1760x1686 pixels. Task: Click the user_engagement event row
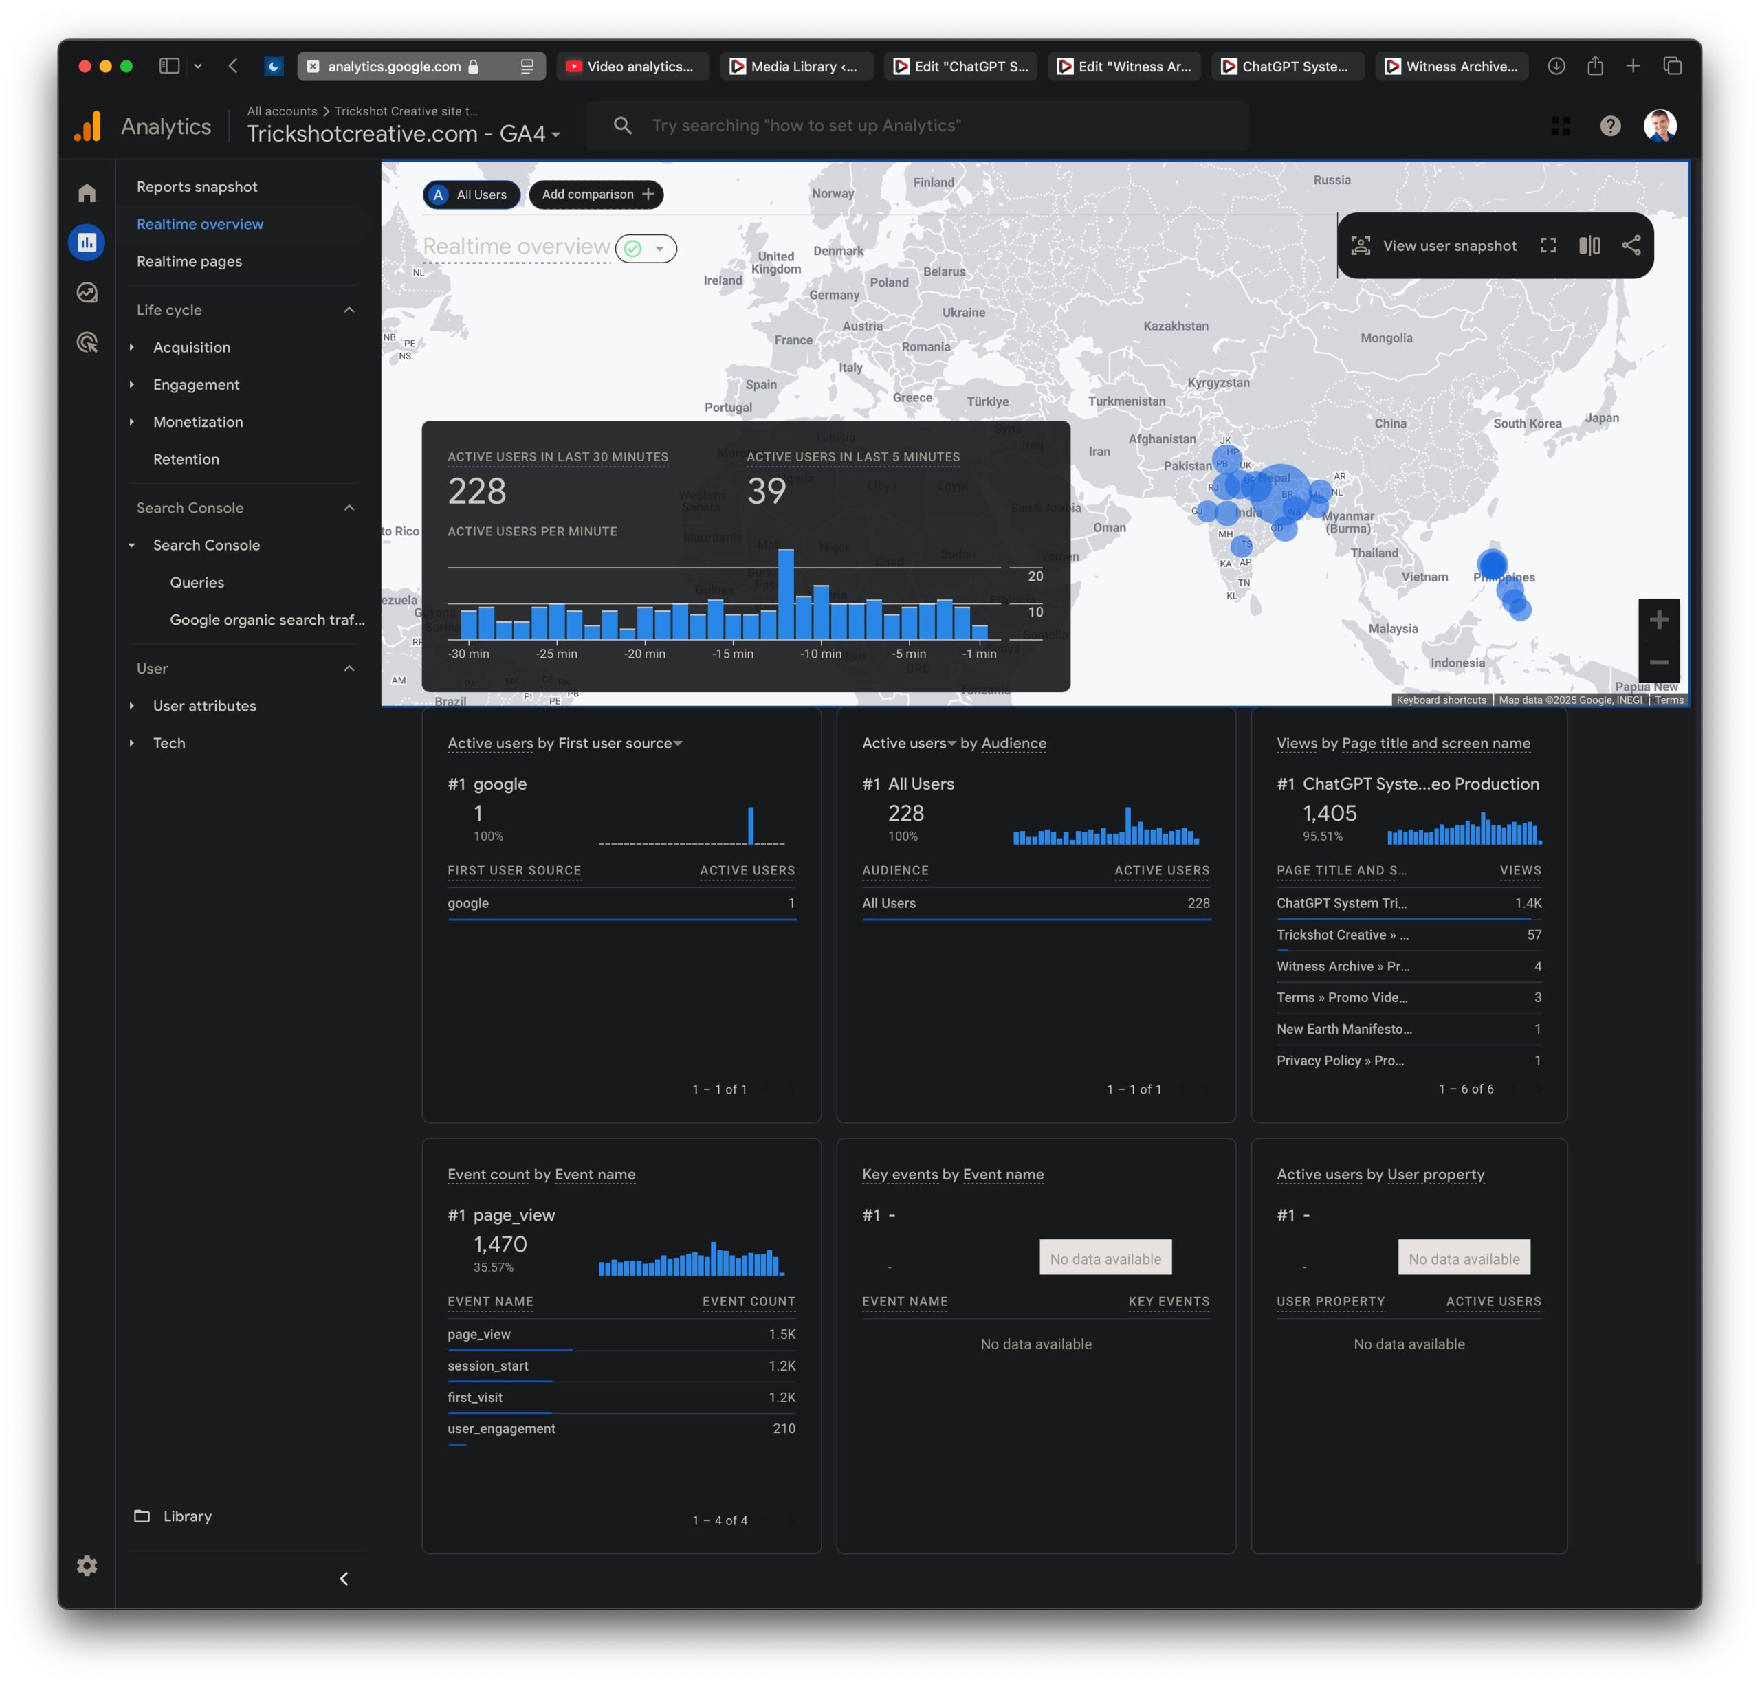(x=621, y=1429)
